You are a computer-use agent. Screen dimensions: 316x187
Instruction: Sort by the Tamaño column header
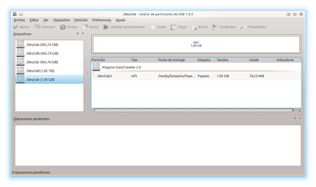[232, 60]
